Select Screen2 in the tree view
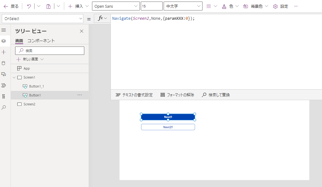322x187 pixels. 29,104
